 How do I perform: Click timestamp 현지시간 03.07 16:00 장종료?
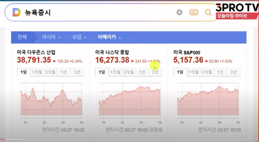point(134,130)
